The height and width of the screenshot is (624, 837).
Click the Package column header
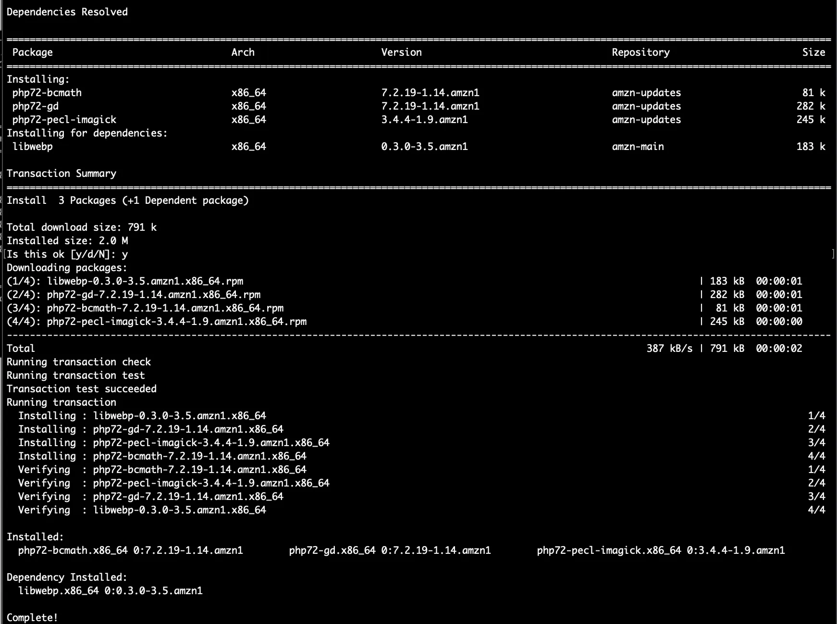click(33, 52)
